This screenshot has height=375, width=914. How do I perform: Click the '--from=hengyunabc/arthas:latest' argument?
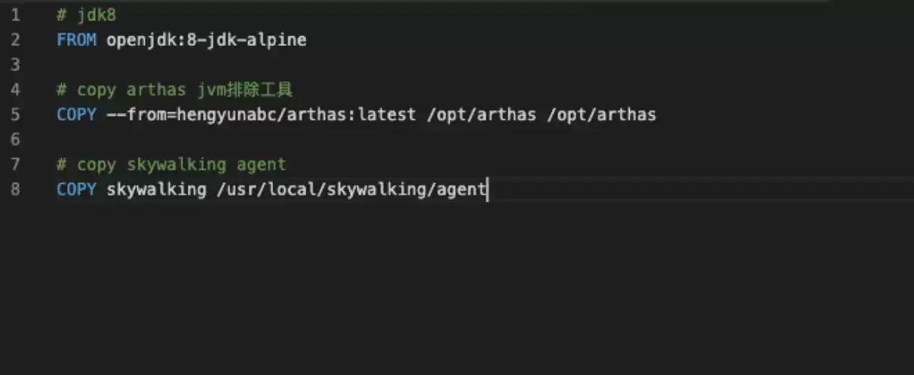tap(262, 114)
